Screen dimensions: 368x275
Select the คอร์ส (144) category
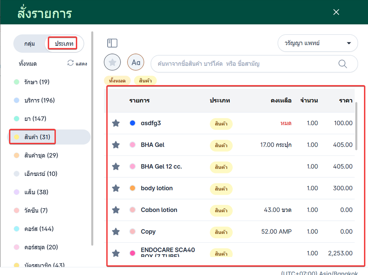(39, 229)
